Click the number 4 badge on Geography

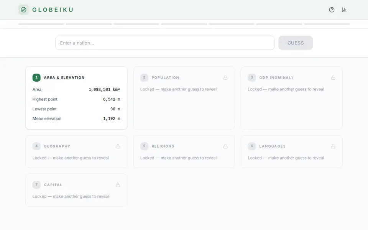pyautogui.click(x=36, y=146)
